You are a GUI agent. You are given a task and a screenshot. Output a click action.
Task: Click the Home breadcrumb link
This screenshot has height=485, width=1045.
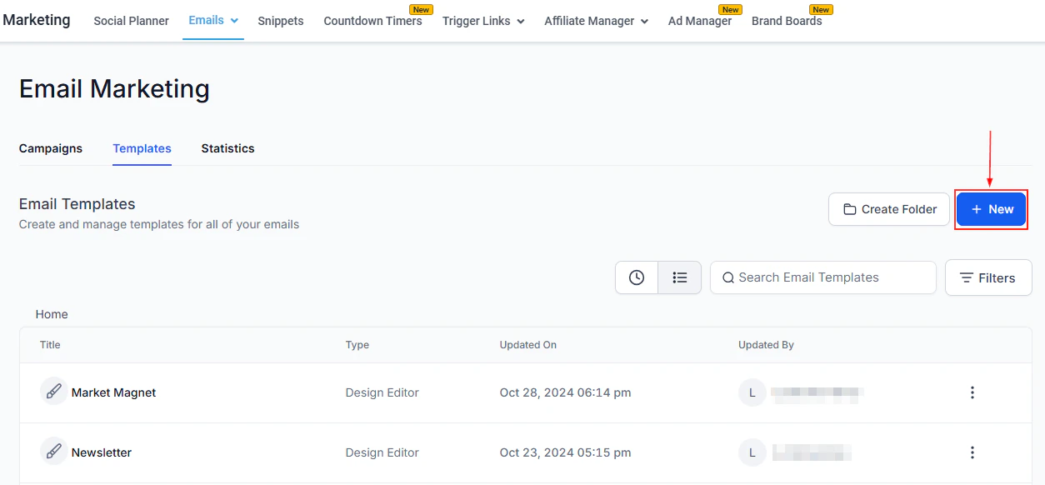point(51,314)
